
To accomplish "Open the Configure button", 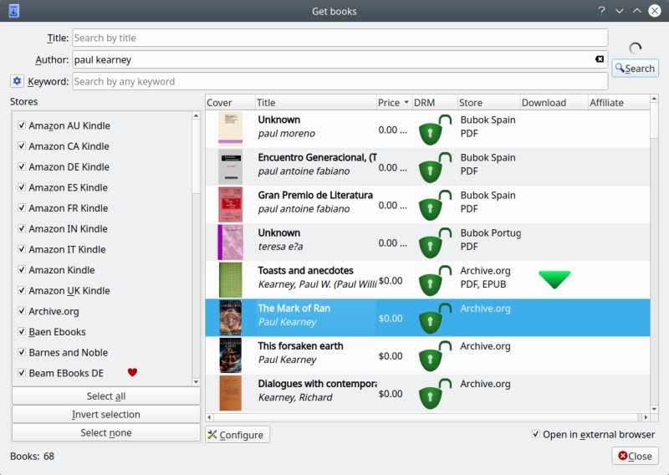I will click(237, 435).
